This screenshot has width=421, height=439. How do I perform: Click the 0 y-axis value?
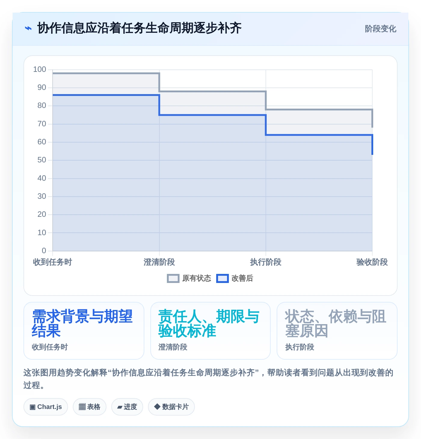tap(44, 250)
